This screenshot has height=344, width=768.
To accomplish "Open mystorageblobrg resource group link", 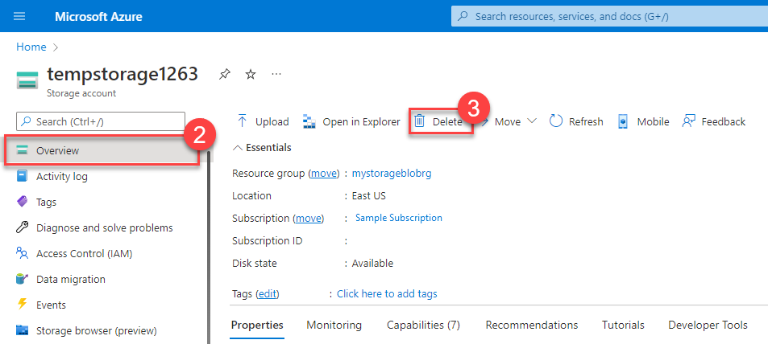I will point(392,173).
